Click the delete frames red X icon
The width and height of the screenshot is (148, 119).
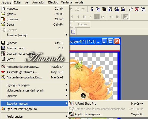click(137, 9)
